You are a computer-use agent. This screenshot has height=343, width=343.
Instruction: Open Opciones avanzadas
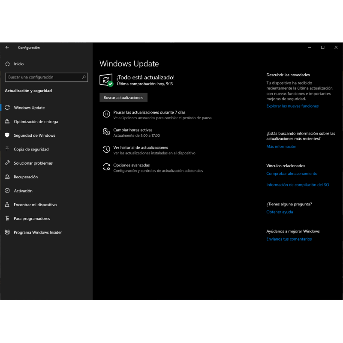pos(132,165)
